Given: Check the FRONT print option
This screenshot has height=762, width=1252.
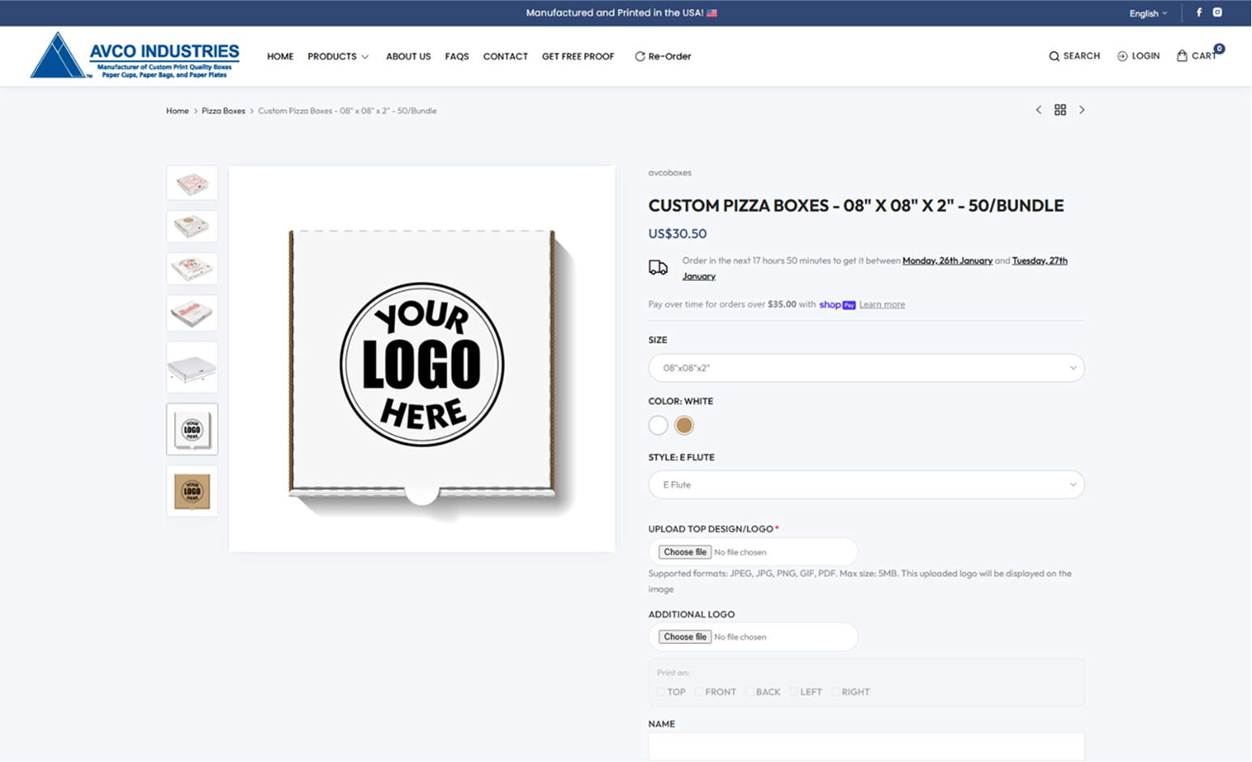Looking at the screenshot, I should click(698, 692).
